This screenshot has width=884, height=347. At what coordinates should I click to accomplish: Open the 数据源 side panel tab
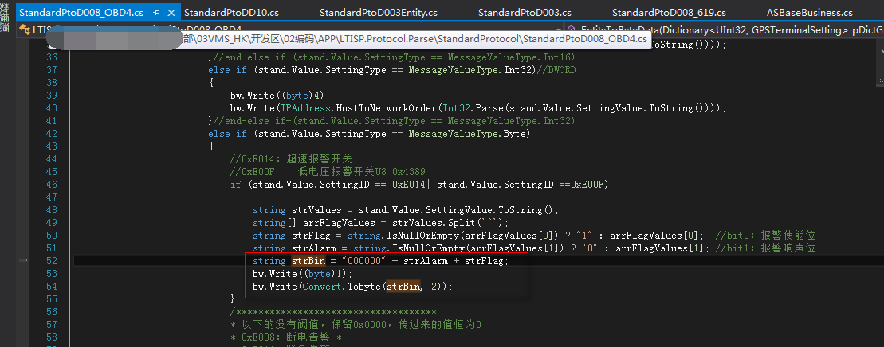[x=5, y=18]
